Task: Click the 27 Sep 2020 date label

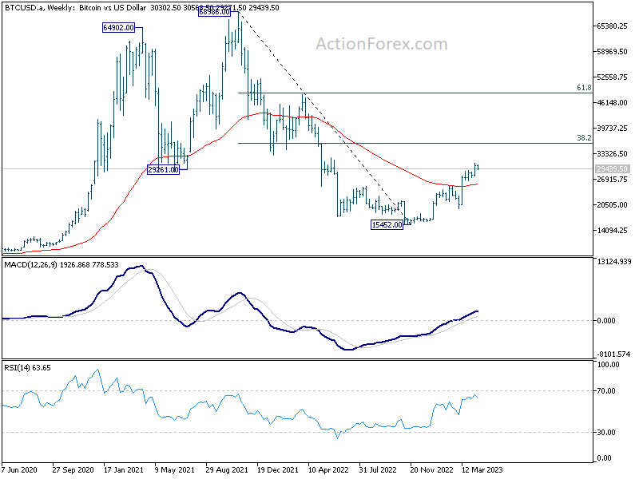Action: pos(73,470)
